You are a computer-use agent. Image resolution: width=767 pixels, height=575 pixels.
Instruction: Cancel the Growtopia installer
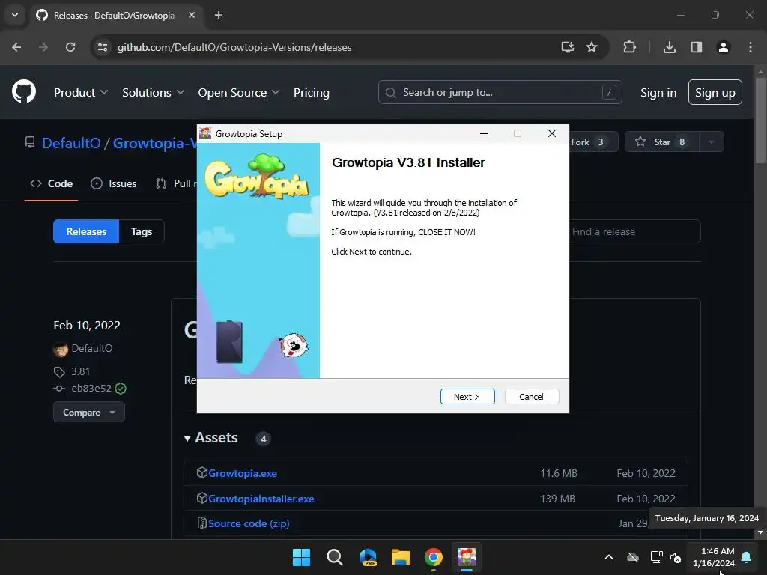[531, 397]
